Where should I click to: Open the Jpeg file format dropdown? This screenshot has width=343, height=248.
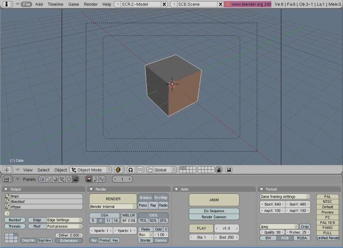tap(279, 227)
